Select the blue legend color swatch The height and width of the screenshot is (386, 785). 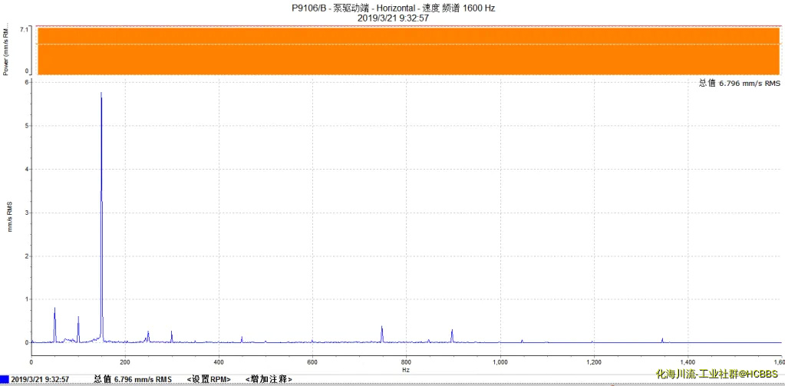coord(5,380)
